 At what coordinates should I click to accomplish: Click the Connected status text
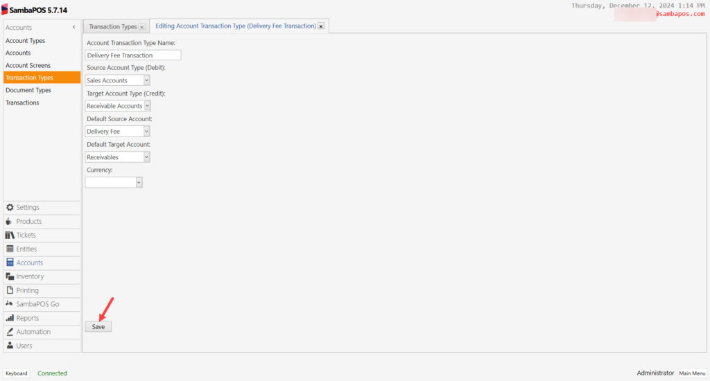pyautogui.click(x=52, y=373)
